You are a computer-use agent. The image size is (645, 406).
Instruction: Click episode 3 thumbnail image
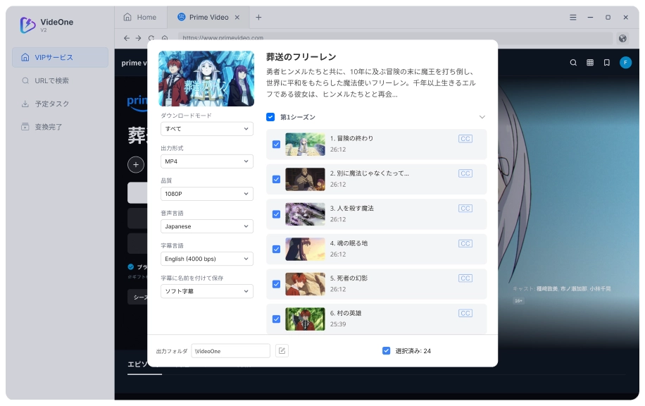[x=305, y=214]
